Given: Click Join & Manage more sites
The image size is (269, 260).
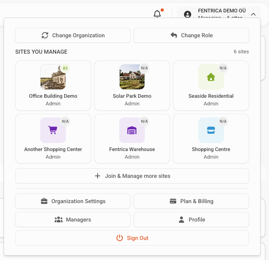Looking at the screenshot, I should coord(132,176).
